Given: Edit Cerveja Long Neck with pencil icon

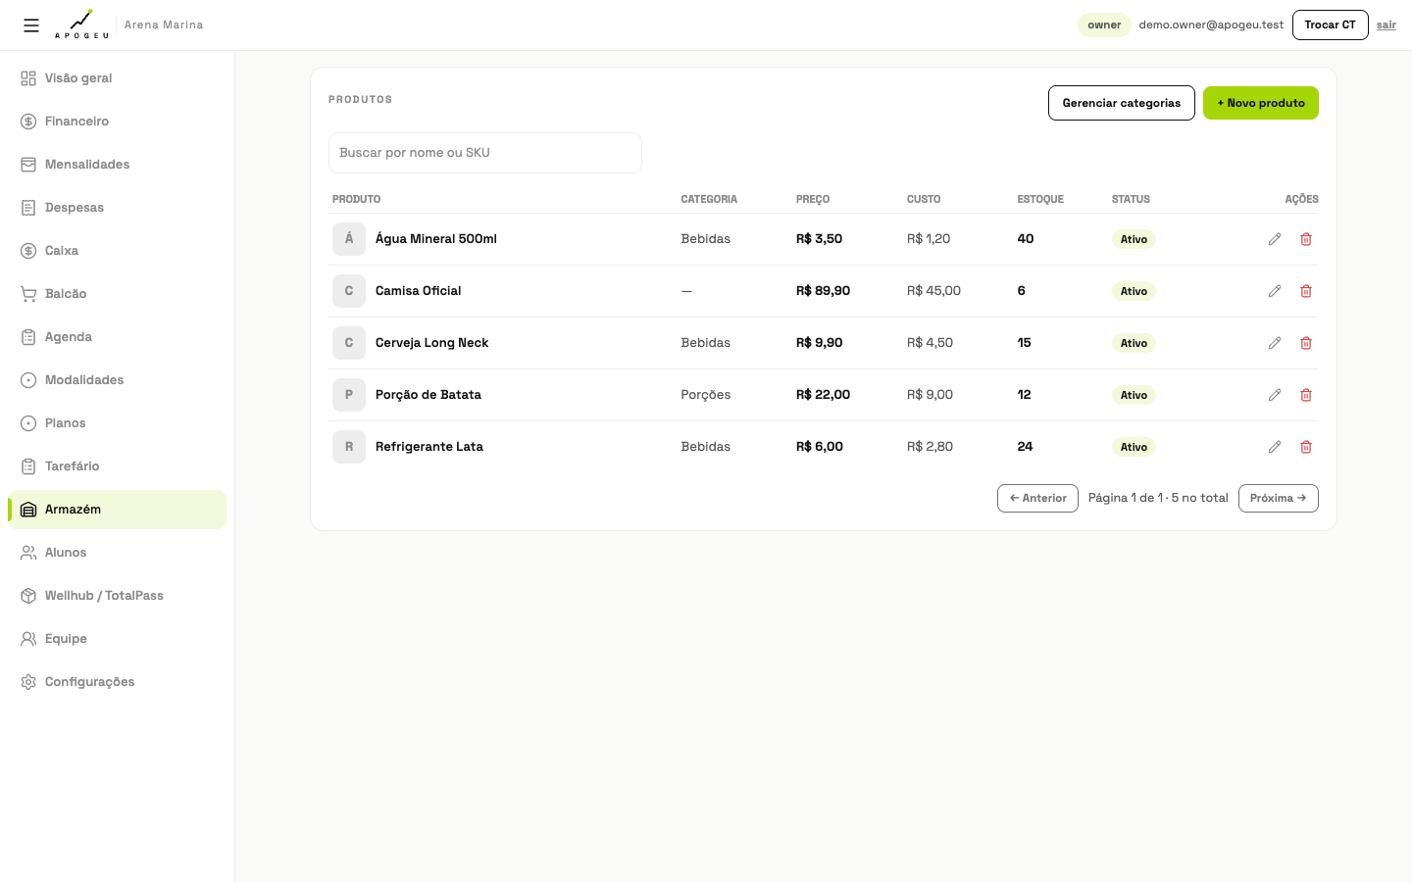Looking at the screenshot, I should (x=1275, y=343).
